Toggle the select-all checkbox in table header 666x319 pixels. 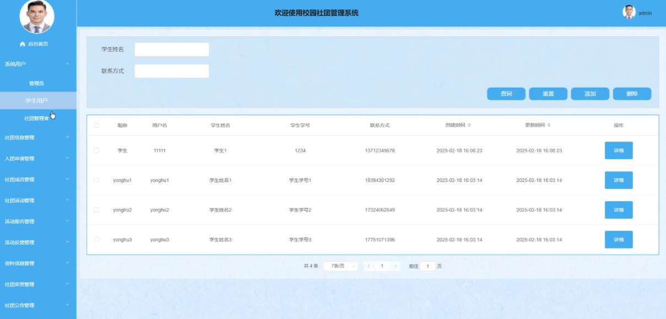96,125
